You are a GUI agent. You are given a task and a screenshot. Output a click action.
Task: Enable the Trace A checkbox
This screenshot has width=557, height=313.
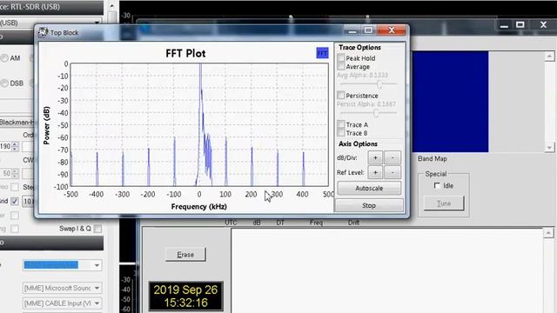(x=341, y=124)
